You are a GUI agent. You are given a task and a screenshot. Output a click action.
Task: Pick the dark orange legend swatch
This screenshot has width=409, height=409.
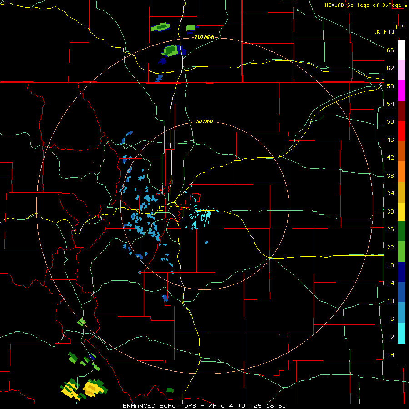[401, 151]
